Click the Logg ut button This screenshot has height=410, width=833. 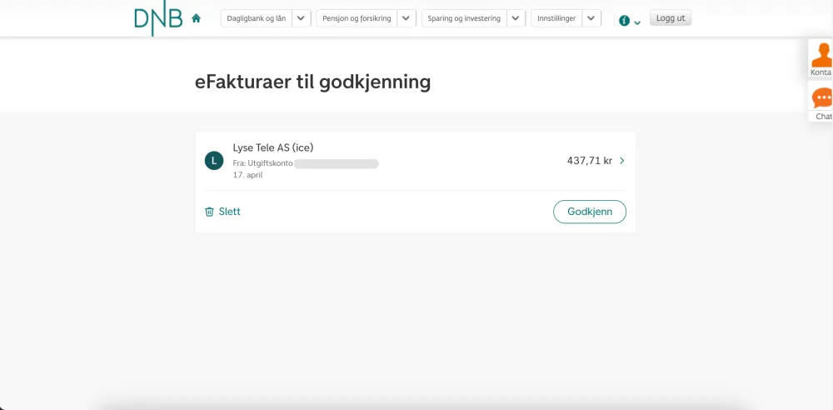tap(670, 18)
